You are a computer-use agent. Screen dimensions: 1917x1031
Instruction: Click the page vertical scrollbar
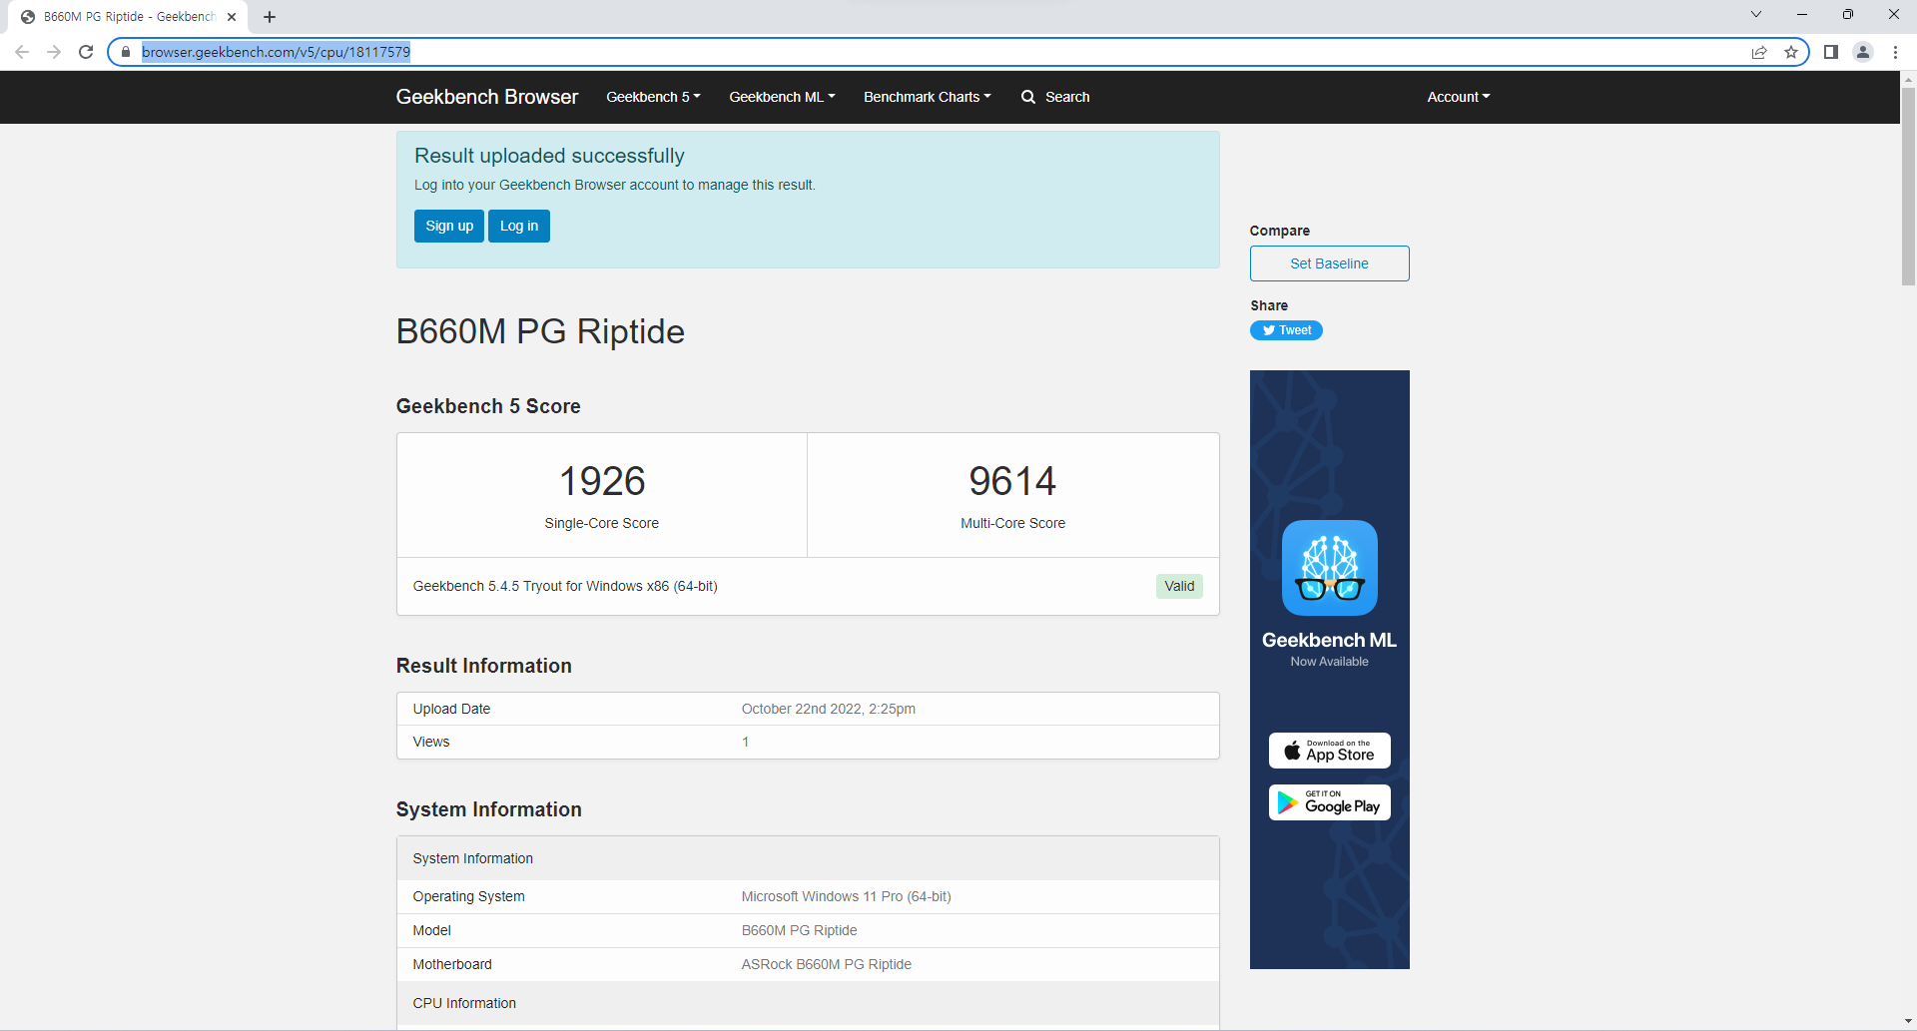(1908, 186)
